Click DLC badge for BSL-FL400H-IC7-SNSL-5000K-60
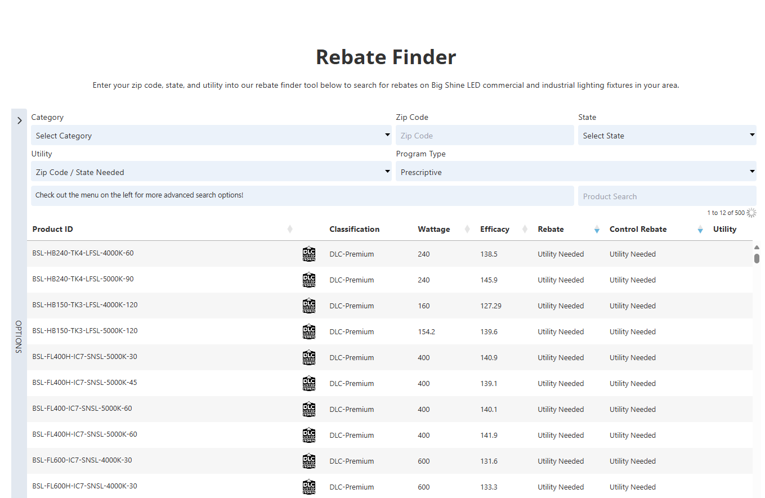The image size is (765, 498). point(309,435)
